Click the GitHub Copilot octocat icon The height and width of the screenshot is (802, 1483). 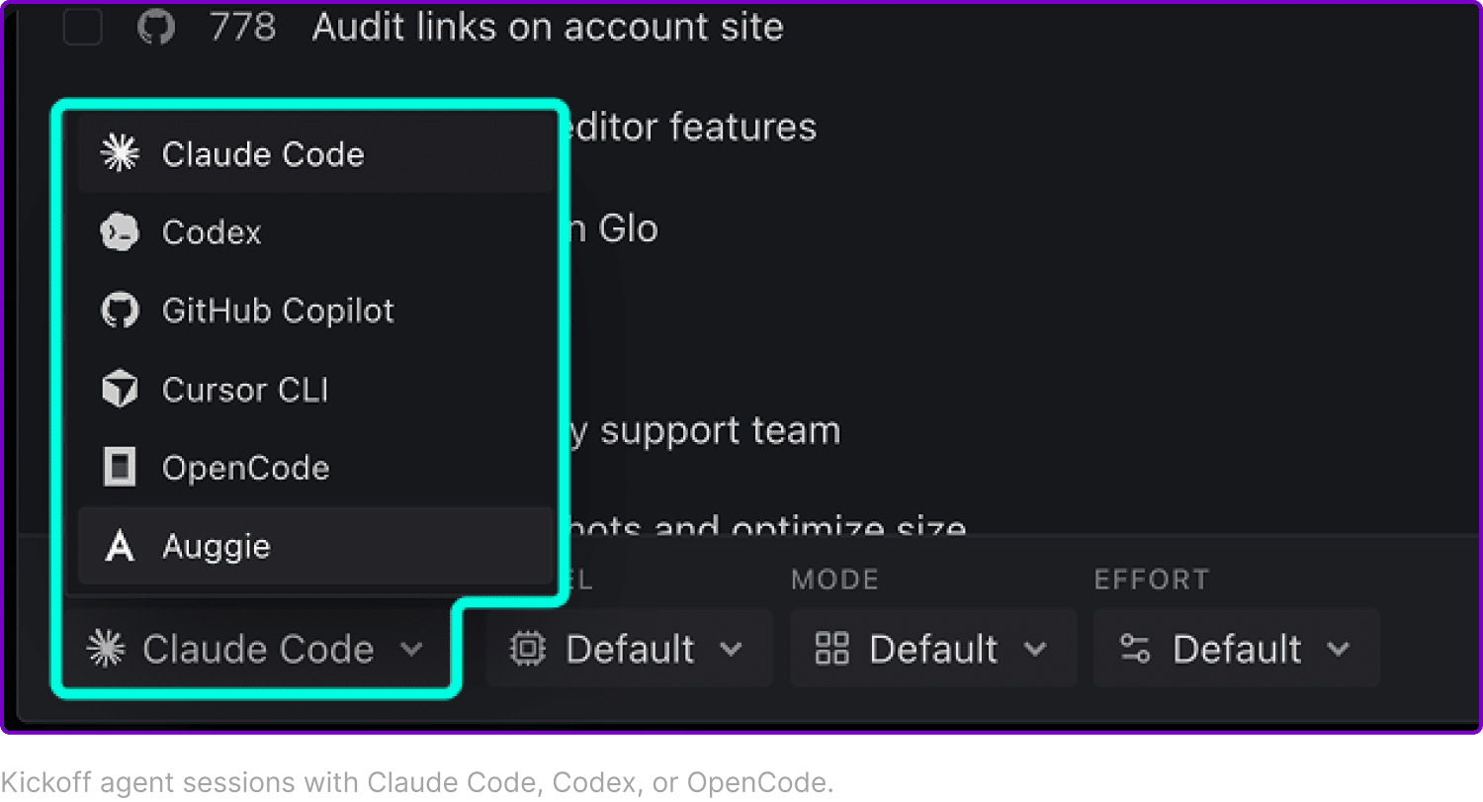[120, 311]
